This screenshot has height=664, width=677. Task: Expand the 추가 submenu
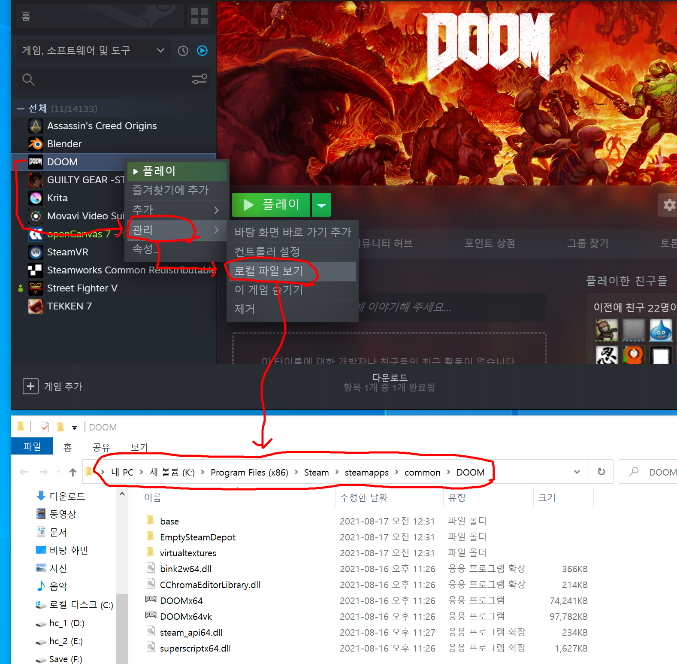pyautogui.click(x=177, y=210)
